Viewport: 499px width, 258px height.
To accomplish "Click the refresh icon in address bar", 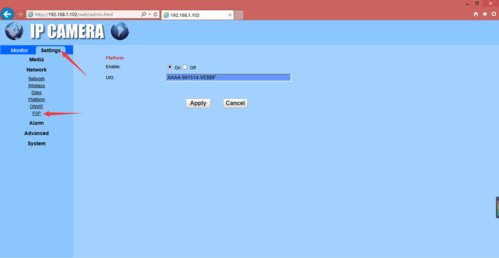I will [156, 14].
